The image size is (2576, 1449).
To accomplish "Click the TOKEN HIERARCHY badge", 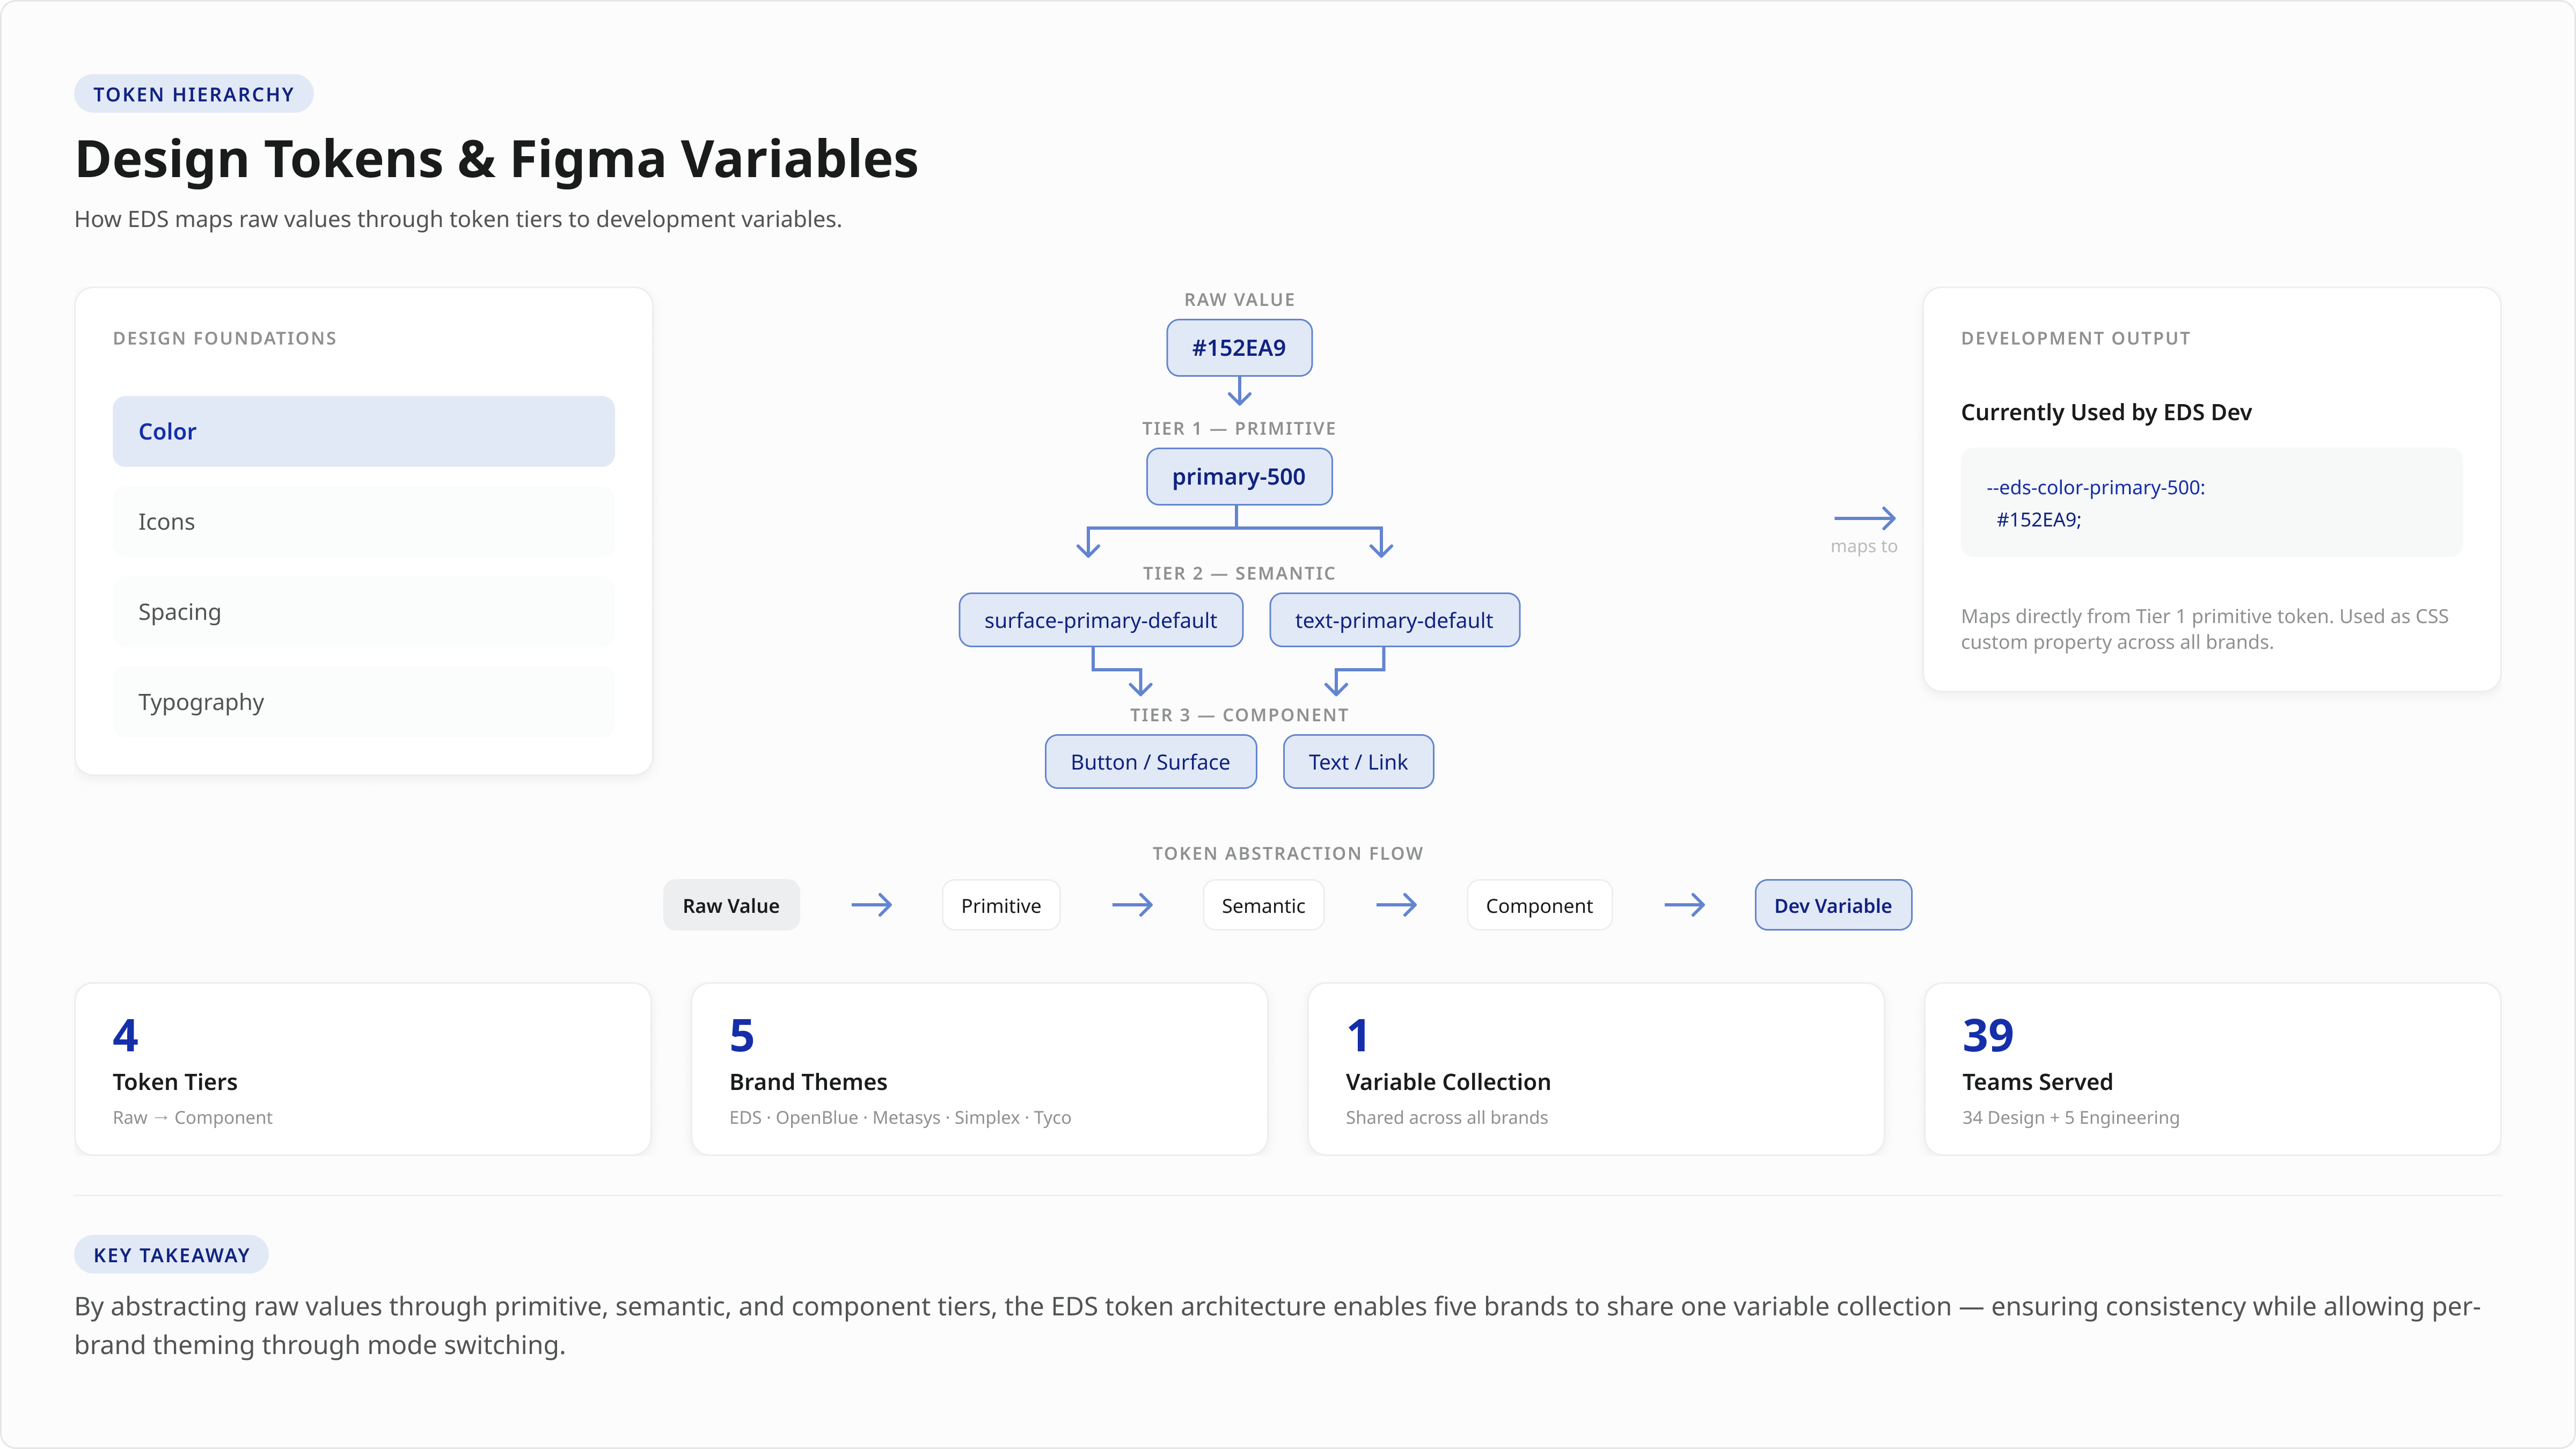I will [193, 93].
